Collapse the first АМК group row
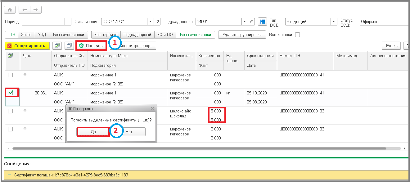Screen dimensions: 410x182 [x=25, y=75]
